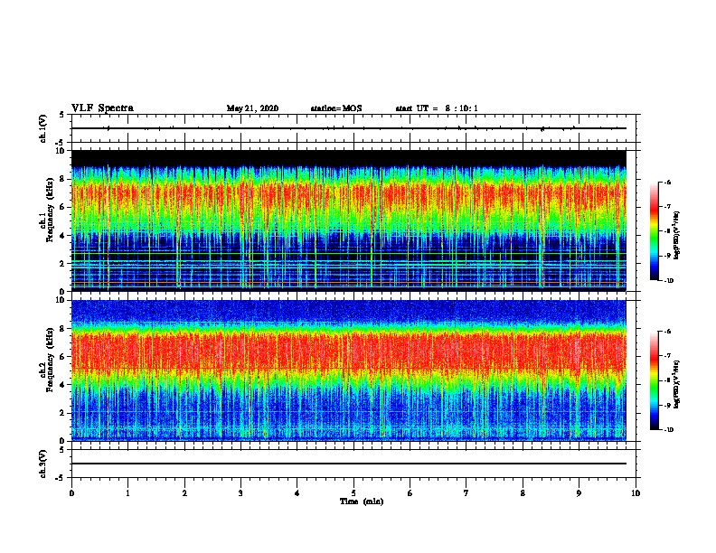Image resolution: width=716 pixels, height=553 pixels.
Task: Click the ch.2 spectrogram plot area
Action: [349, 370]
